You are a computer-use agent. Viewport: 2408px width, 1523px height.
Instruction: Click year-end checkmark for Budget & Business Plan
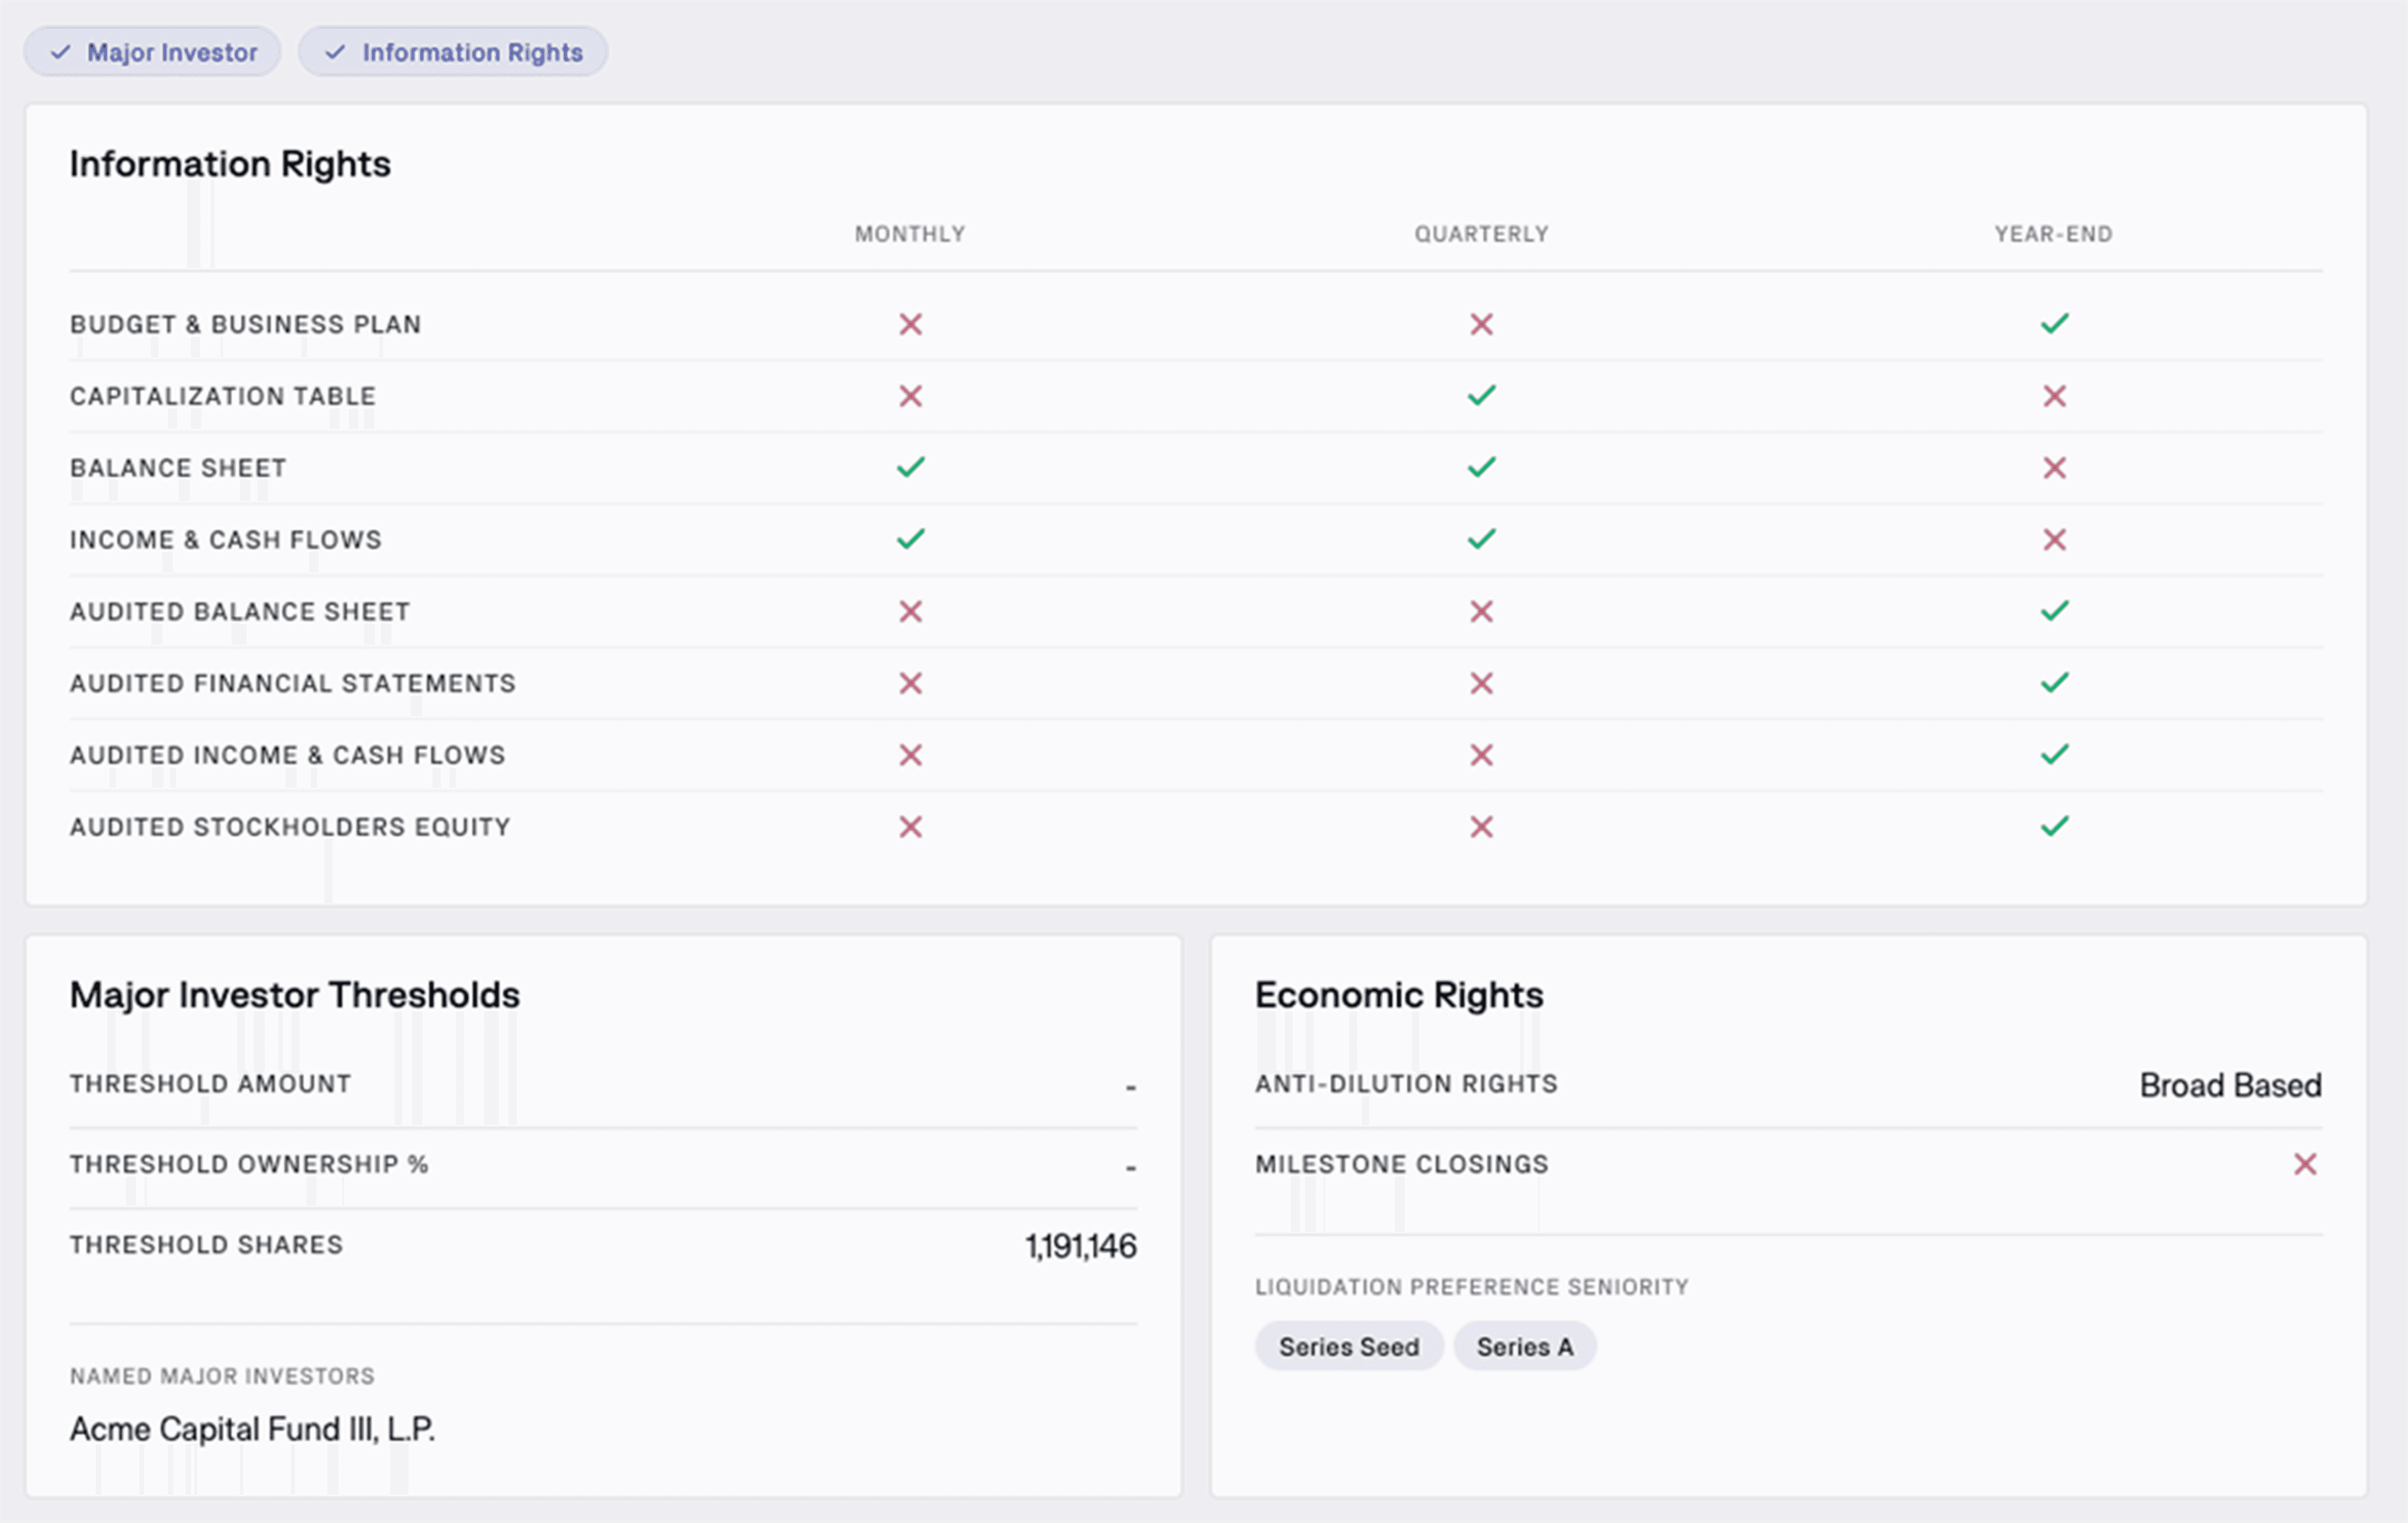click(2054, 324)
